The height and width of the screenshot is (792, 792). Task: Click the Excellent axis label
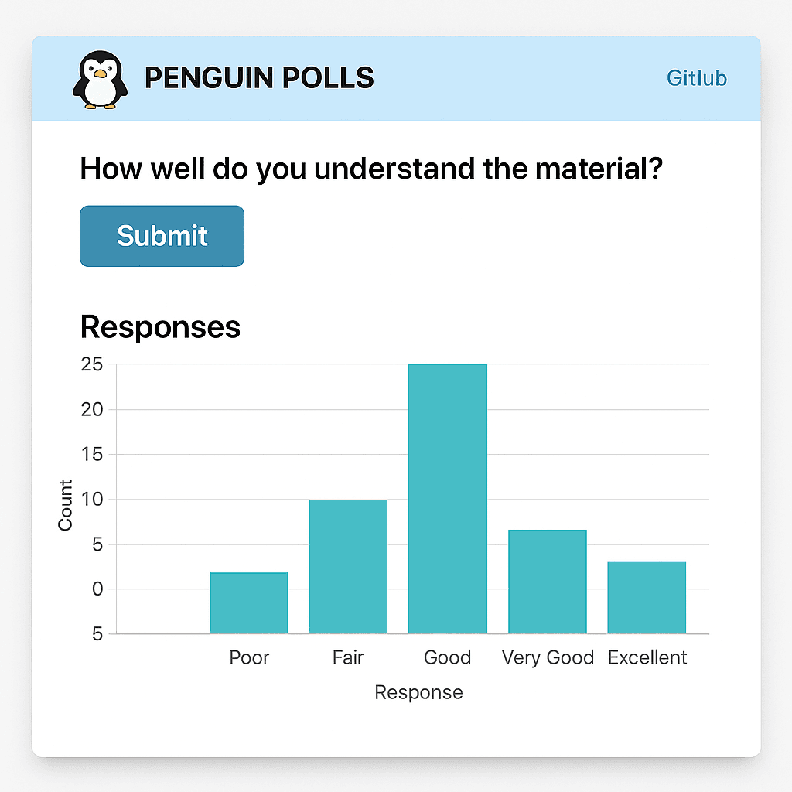point(647,657)
